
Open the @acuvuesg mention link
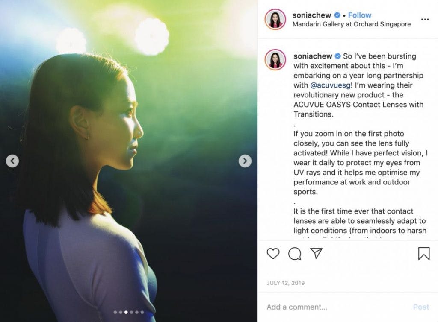(330, 85)
